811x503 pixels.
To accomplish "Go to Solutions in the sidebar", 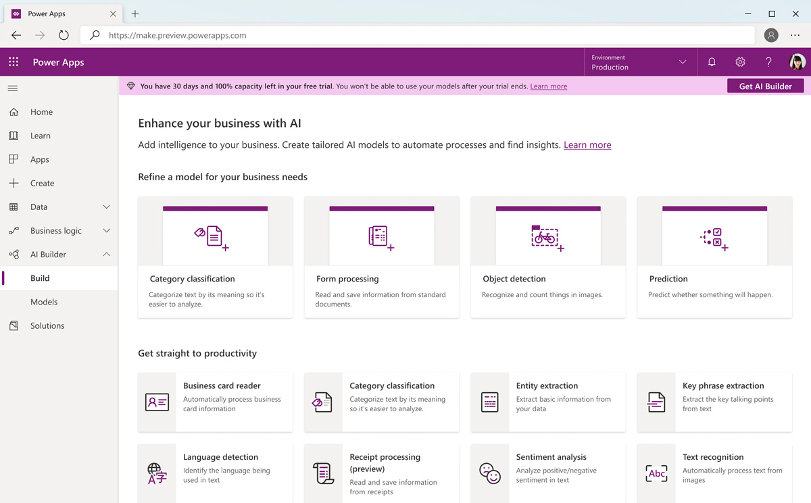I will point(59,325).
